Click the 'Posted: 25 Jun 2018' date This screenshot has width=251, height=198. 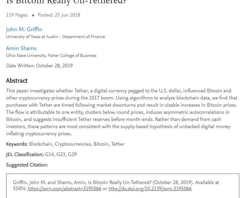[59, 15]
